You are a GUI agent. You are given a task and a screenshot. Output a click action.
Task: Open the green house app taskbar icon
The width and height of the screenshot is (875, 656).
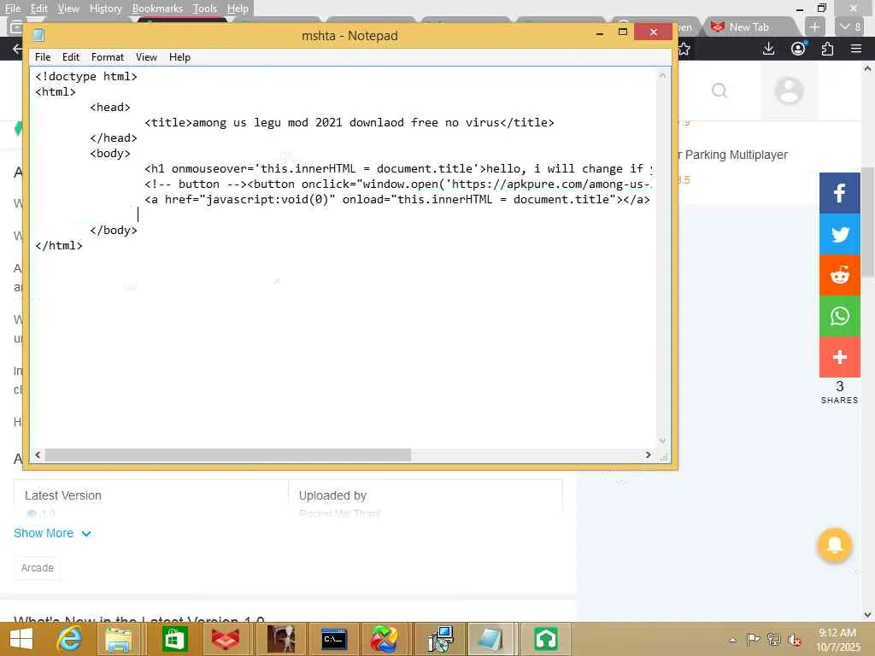(546, 639)
